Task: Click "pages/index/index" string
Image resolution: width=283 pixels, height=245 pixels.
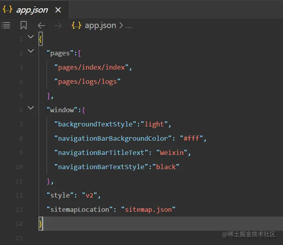Action: [91, 68]
